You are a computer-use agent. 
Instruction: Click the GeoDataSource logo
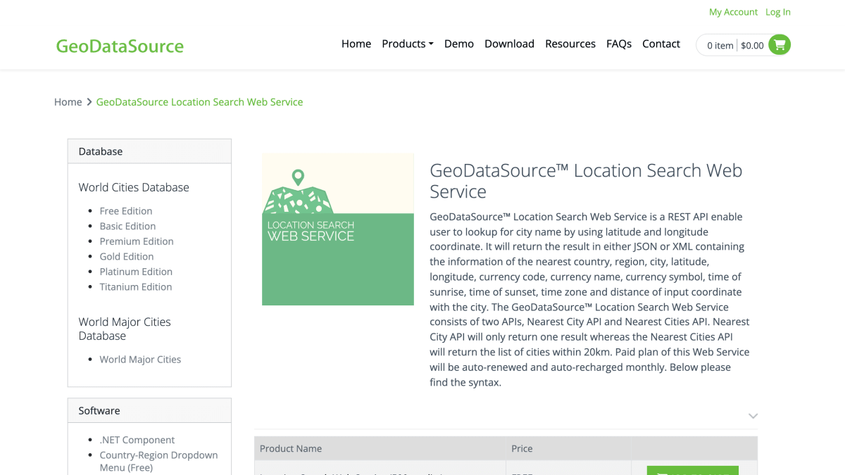[x=120, y=46]
